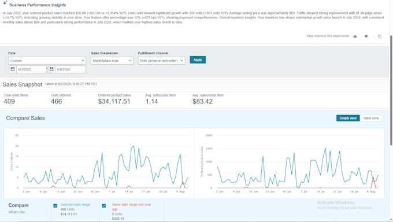
Task: Copy insights text with the copy icon
Action: pyautogui.click(x=380, y=36)
